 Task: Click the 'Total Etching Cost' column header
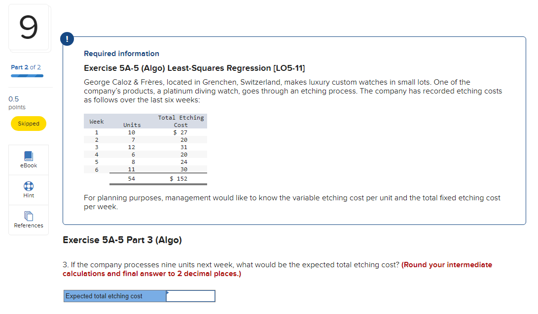point(181,121)
